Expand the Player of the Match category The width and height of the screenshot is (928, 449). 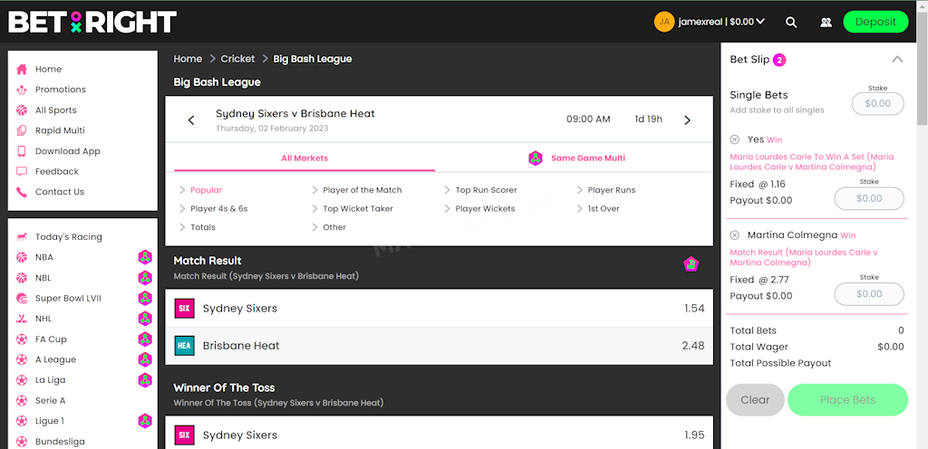(357, 190)
